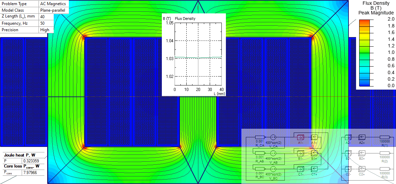Viewport: 396px width, 184px height.
Task: Change the High precision setting
Action: (45, 30)
